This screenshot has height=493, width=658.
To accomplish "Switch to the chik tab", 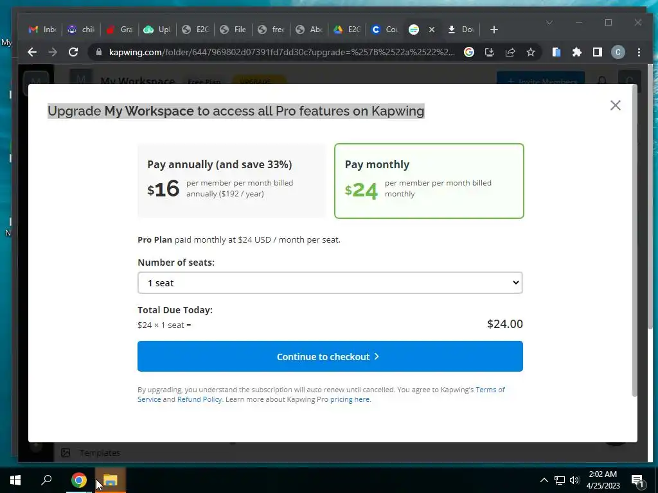I will click(x=81, y=30).
